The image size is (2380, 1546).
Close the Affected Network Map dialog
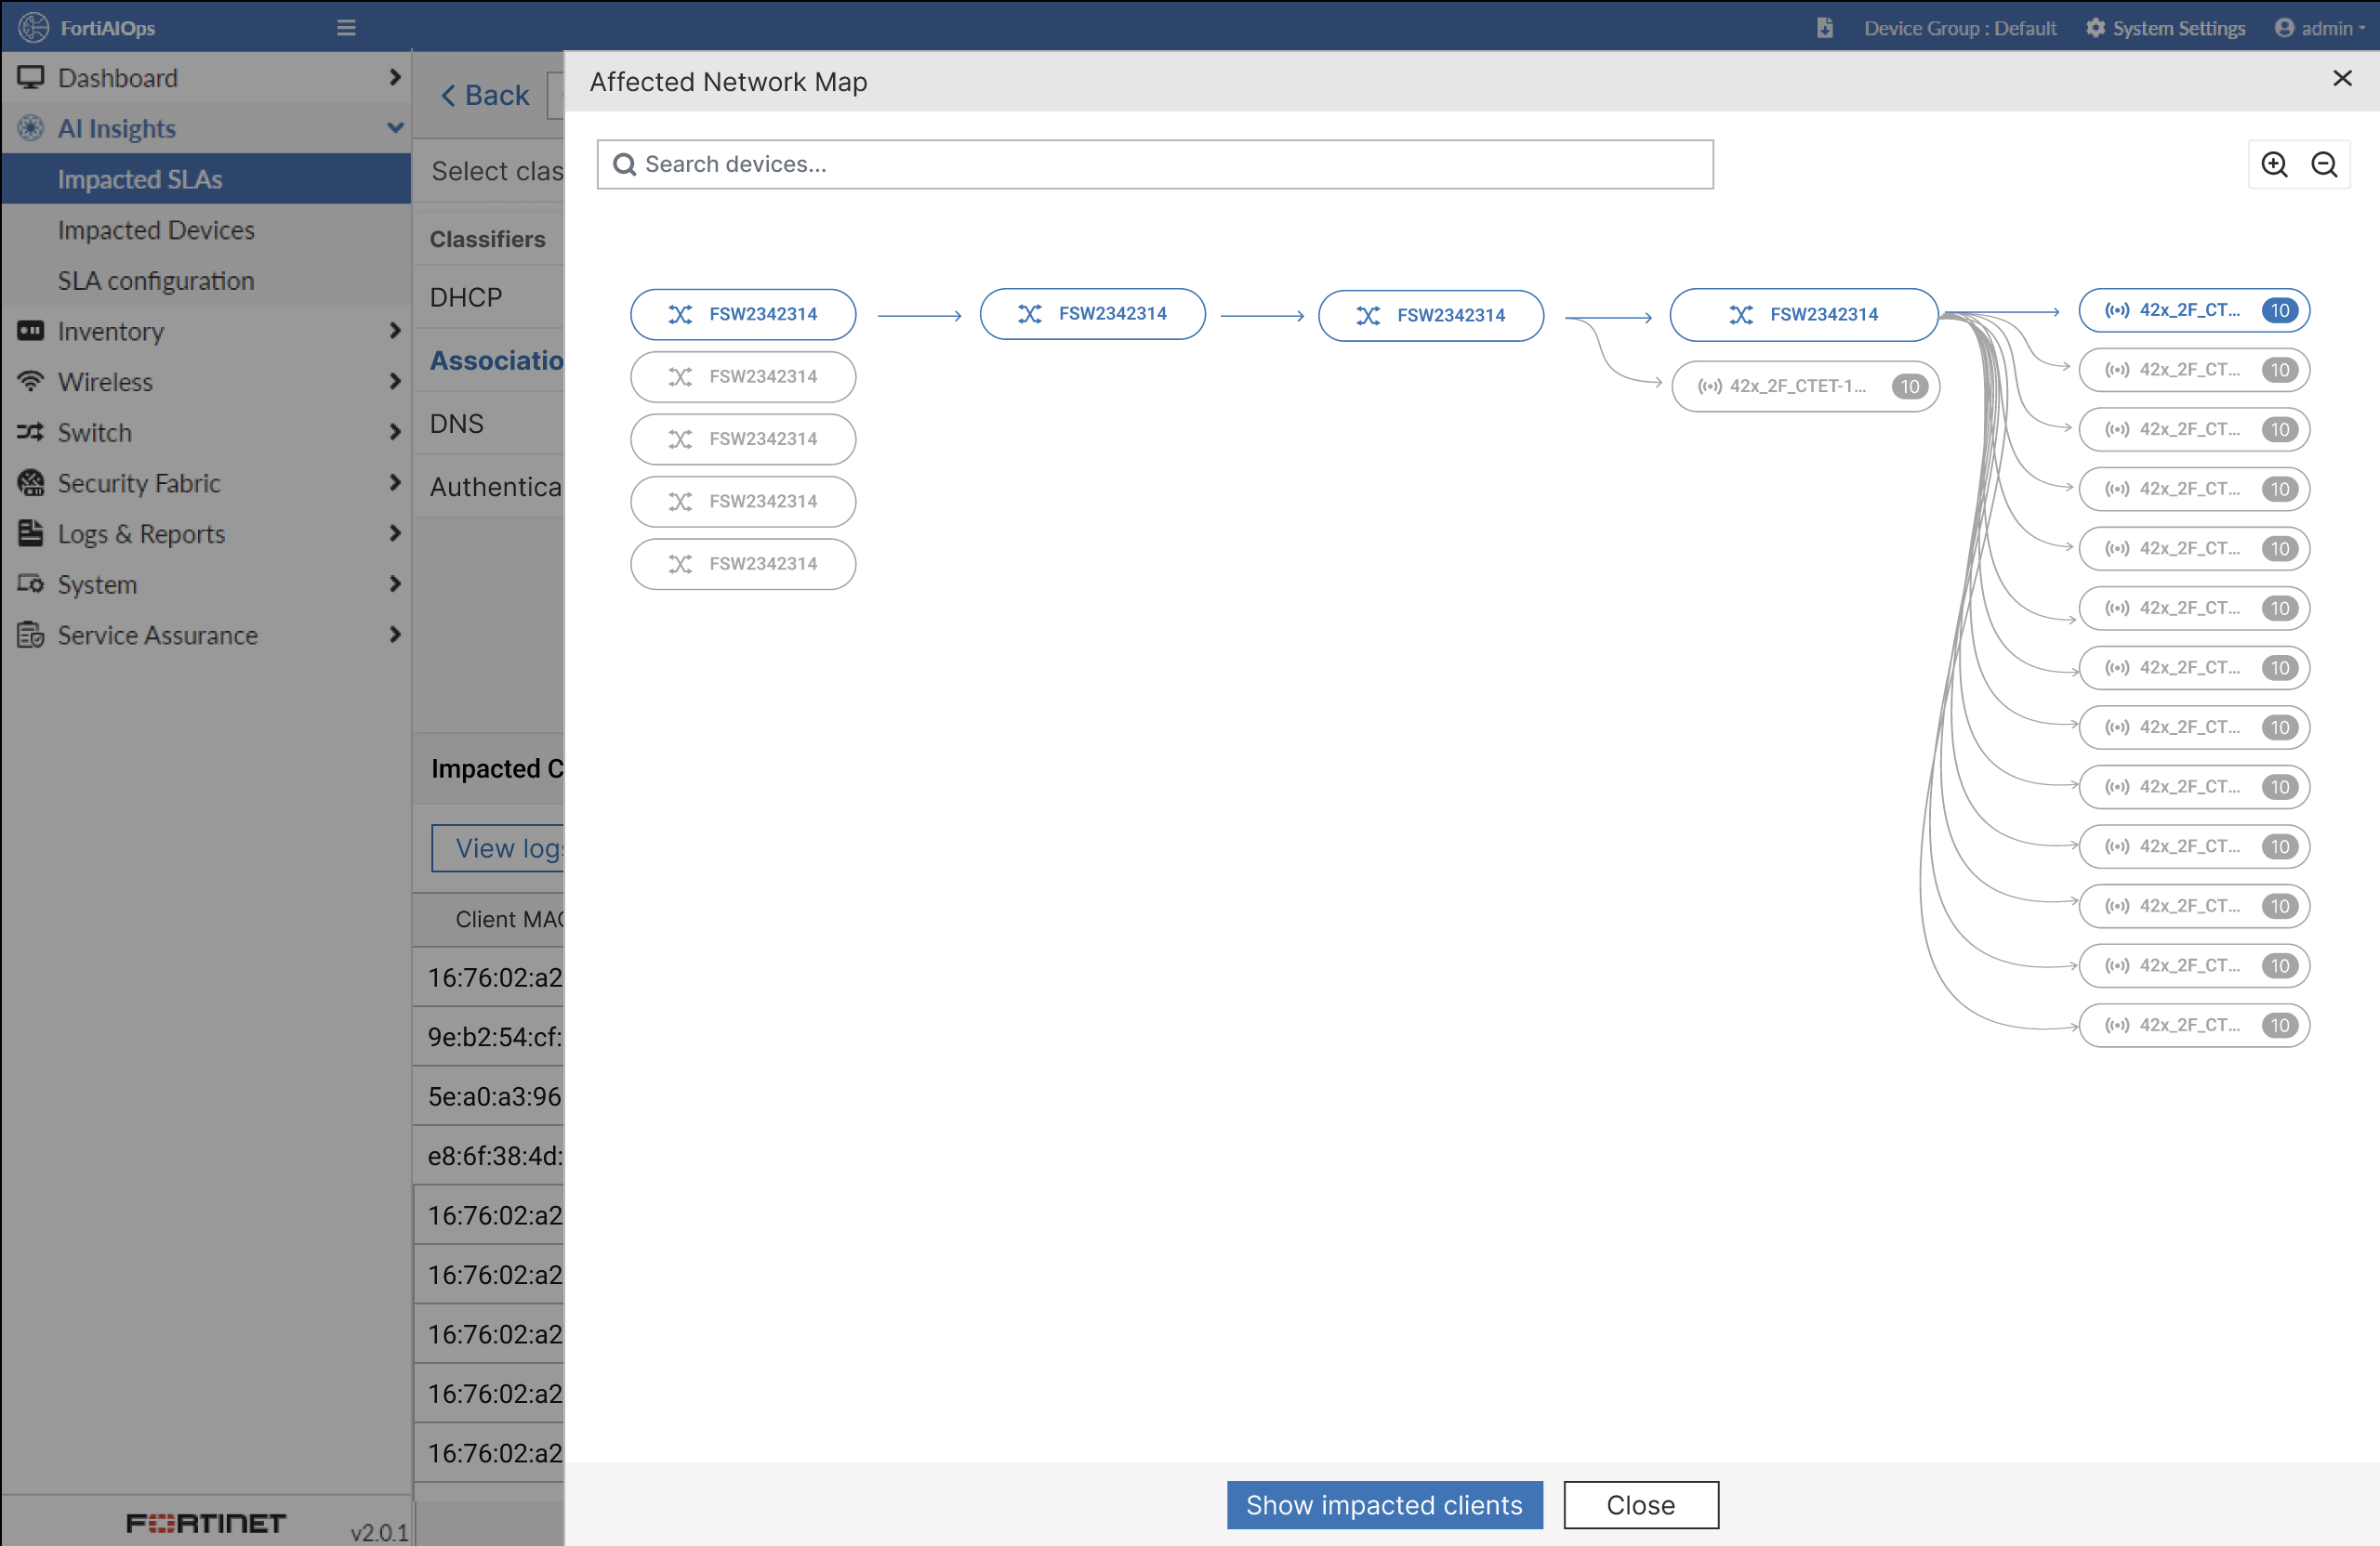click(2342, 79)
